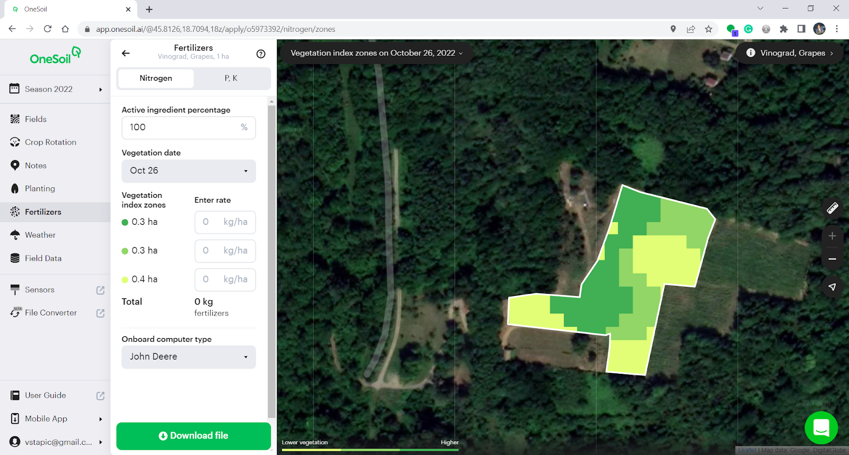Screen dimensions: 849x455
Task: Switch to P, K tab
Action: [231, 78]
